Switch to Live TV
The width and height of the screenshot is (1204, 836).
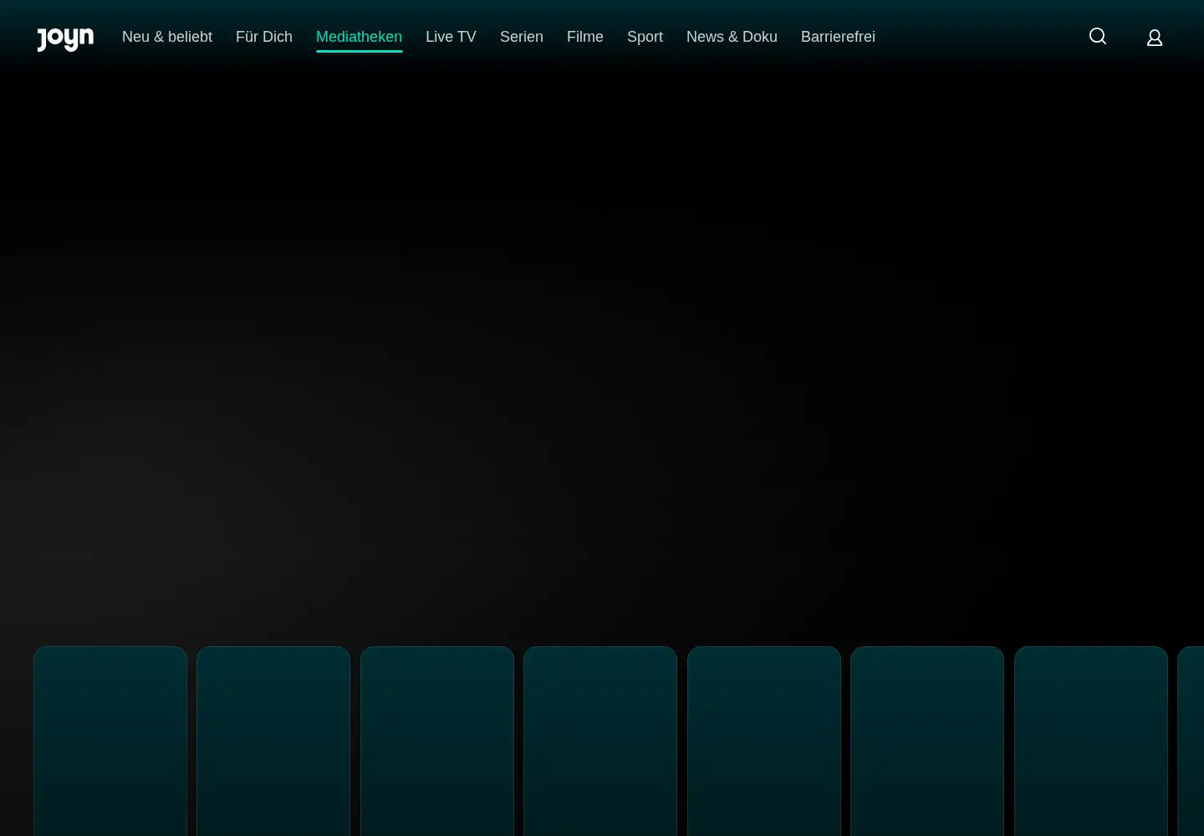coord(451,37)
